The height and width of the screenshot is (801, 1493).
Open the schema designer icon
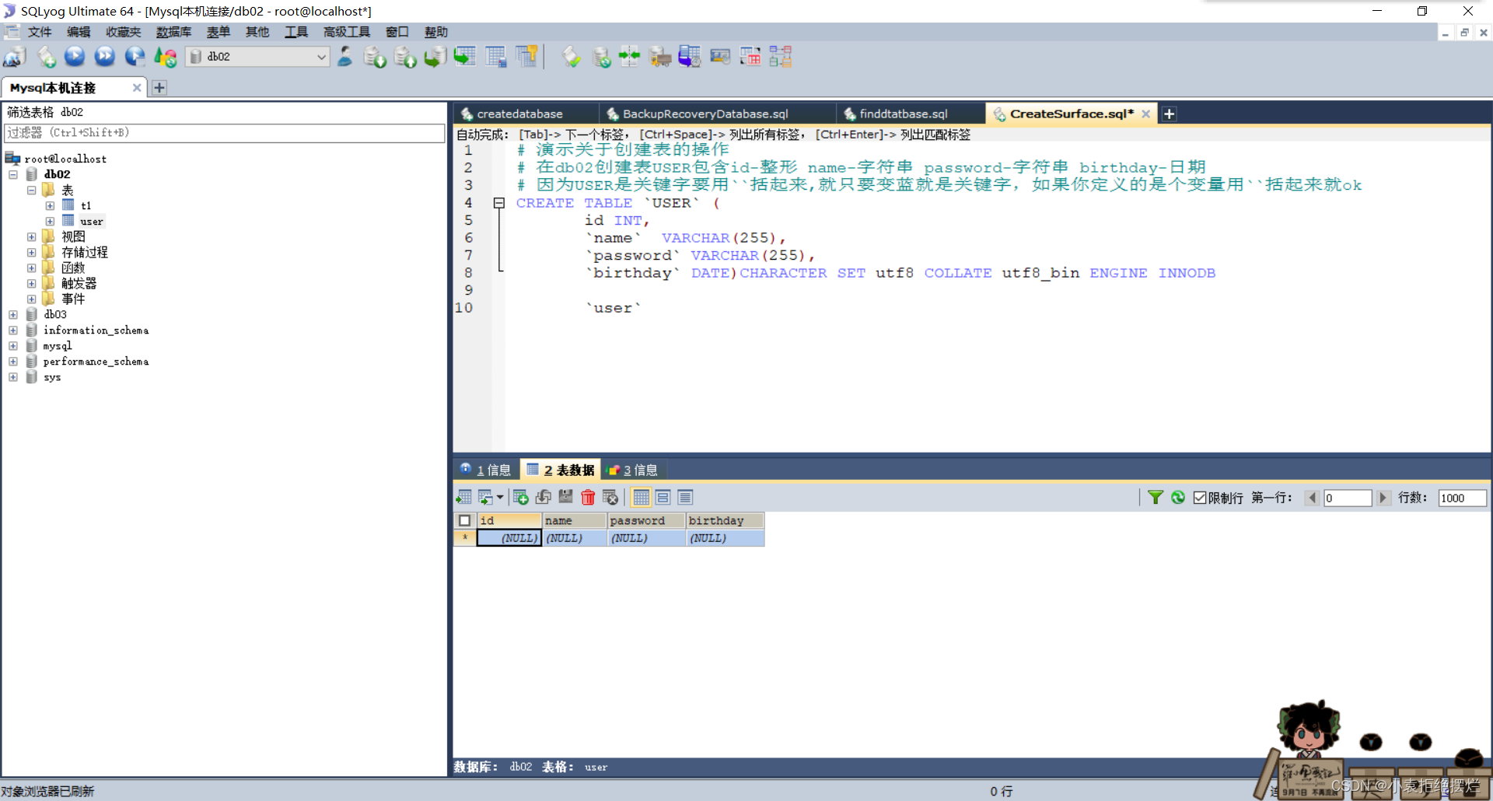coord(495,57)
